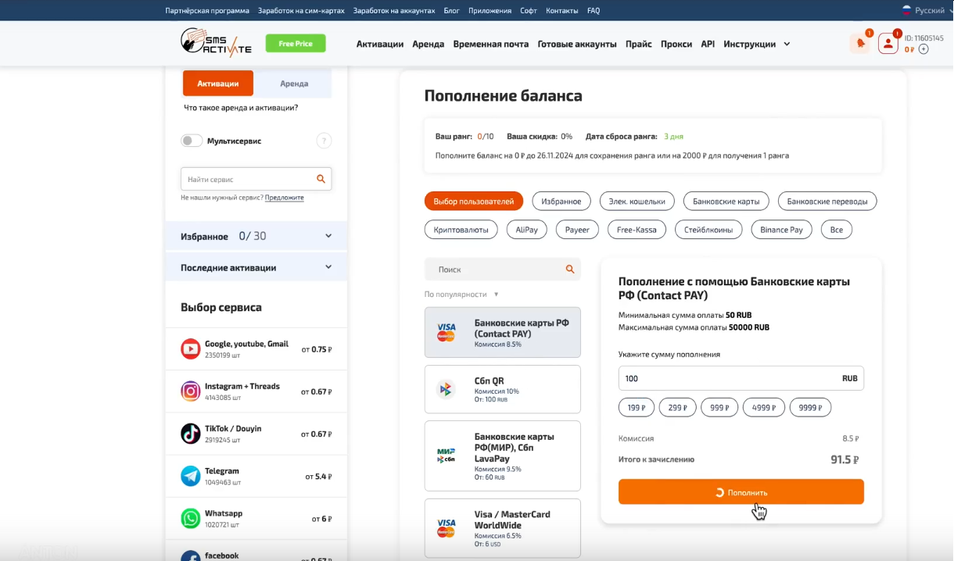The width and height of the screenshot is (954, 561).
Task: Click the orange Пополнить button
Action: point(741,492)
